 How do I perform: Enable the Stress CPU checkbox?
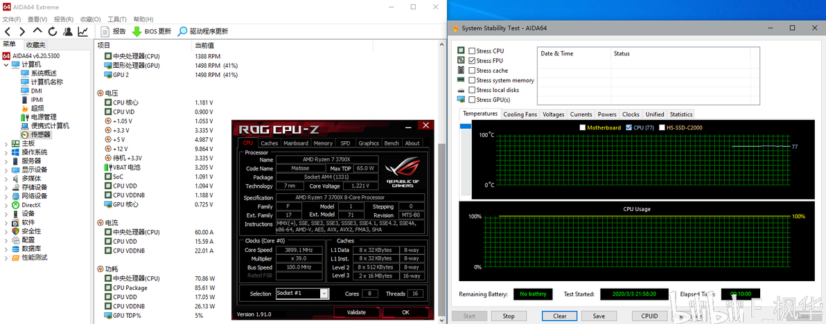(x=471, y=51)
